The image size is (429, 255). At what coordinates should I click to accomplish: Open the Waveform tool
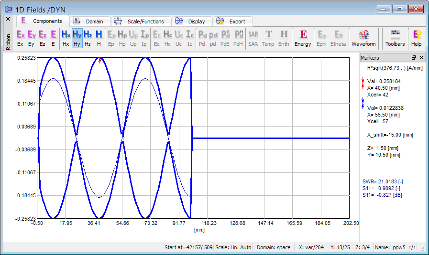pos(363,37)
